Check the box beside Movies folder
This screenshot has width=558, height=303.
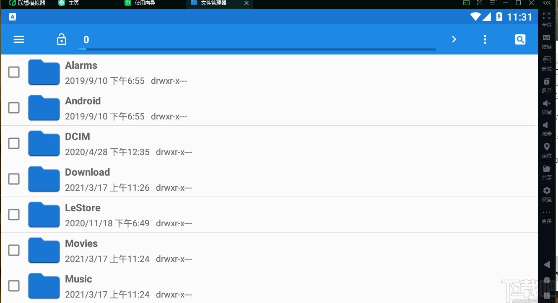pyautogui.click(x=14, y=250)
